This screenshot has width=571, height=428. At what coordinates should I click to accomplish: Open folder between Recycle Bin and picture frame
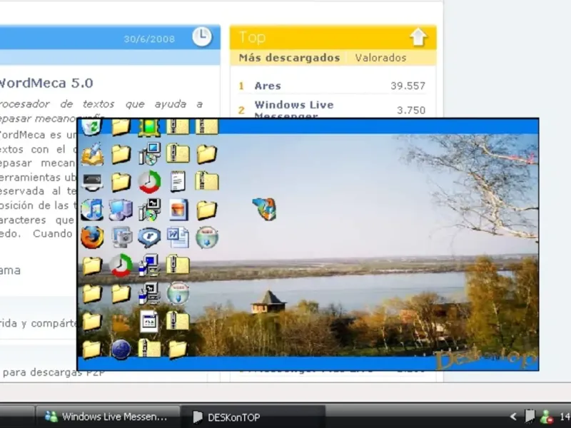point(121,127)
